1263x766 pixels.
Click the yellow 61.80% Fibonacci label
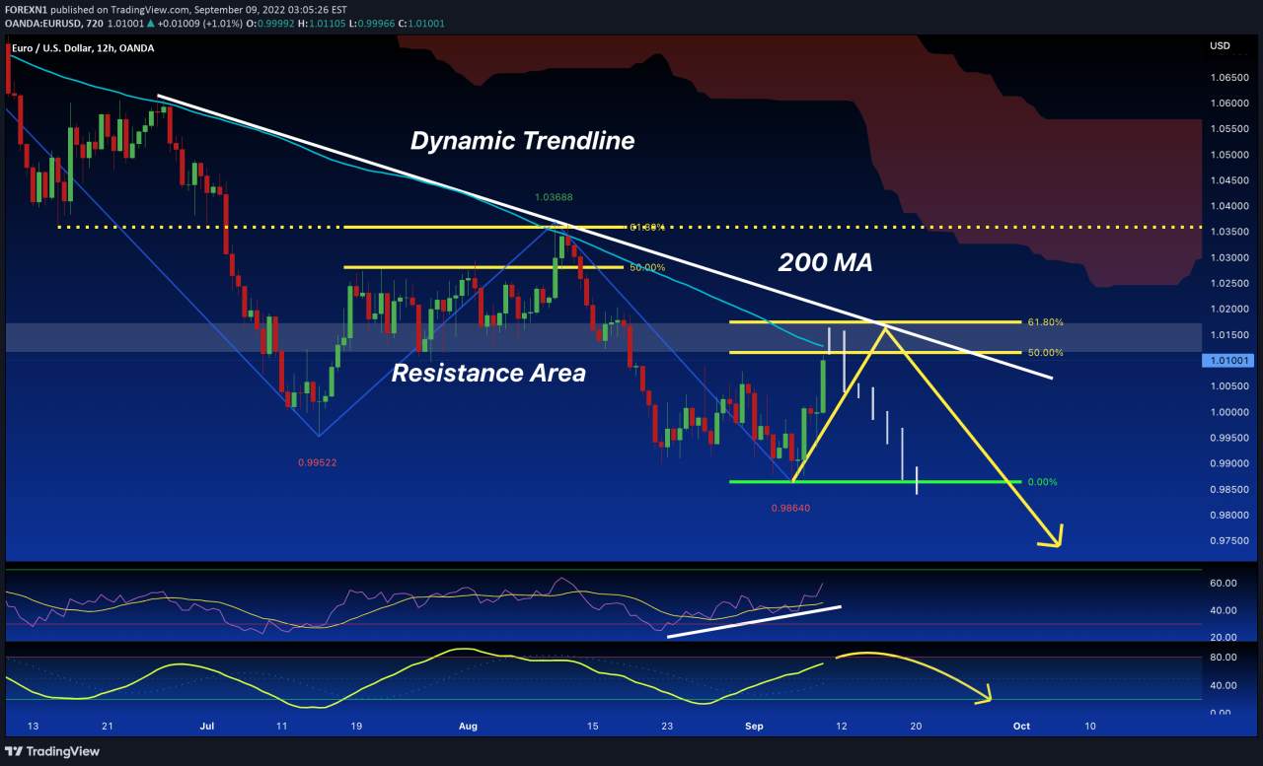tap(1046, 321)
